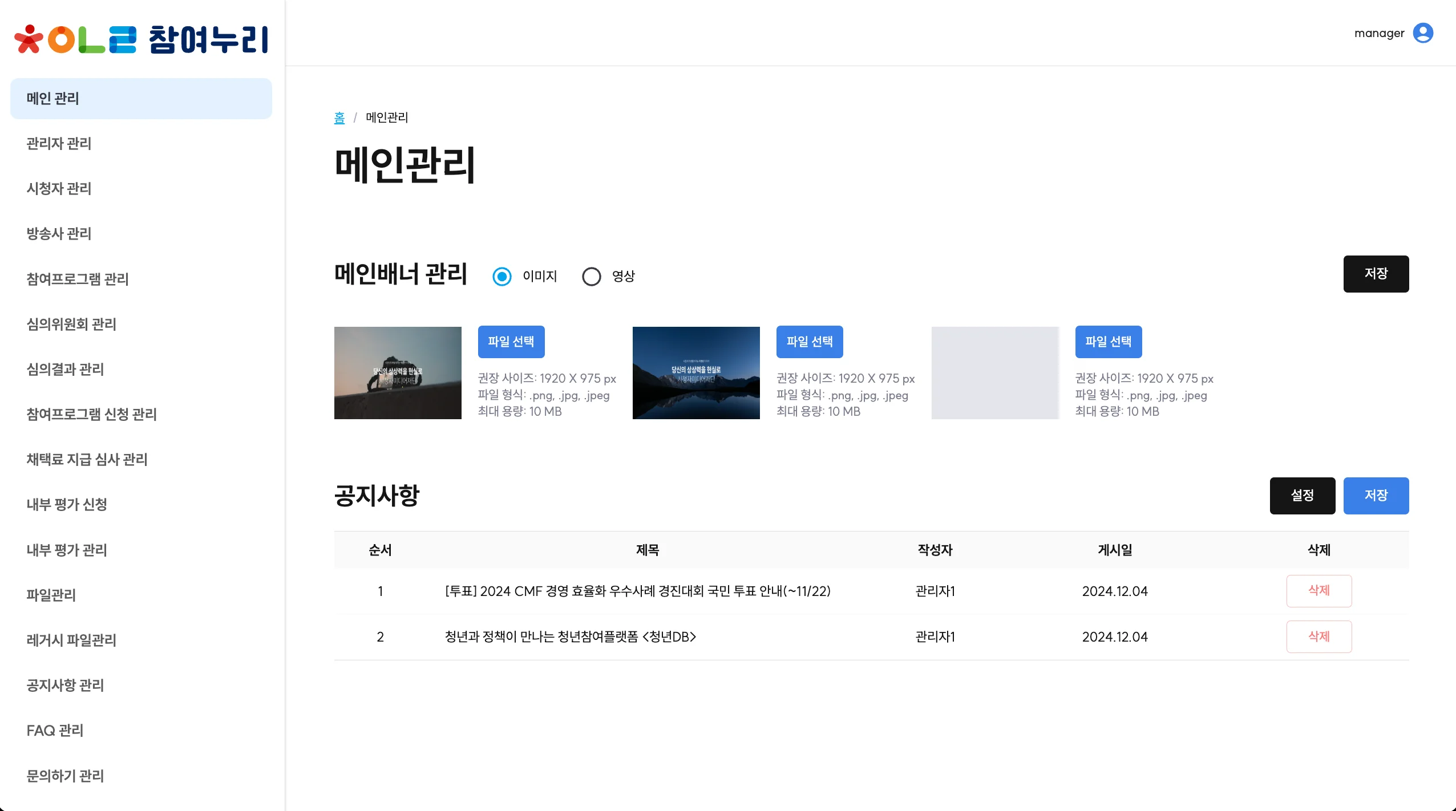This screenshot has height=811, width=1456.
Task: Delete the first notice with 삭제
Action: coord(1319,591)
